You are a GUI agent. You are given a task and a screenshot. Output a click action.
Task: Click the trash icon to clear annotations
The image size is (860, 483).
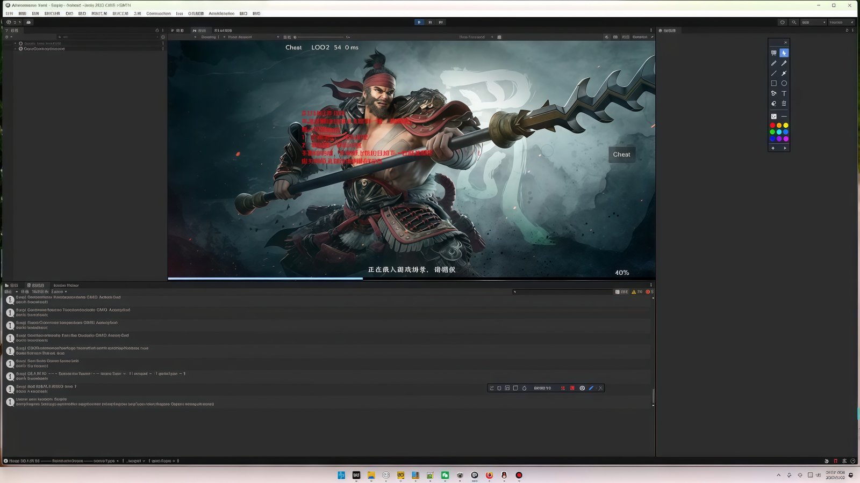coord(784,104)
